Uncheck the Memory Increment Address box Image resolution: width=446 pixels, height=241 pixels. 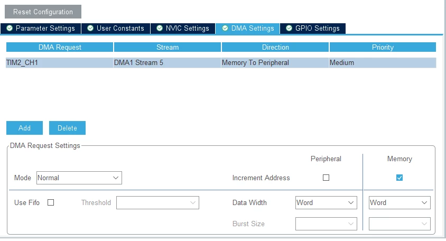[x=399, y=178]
